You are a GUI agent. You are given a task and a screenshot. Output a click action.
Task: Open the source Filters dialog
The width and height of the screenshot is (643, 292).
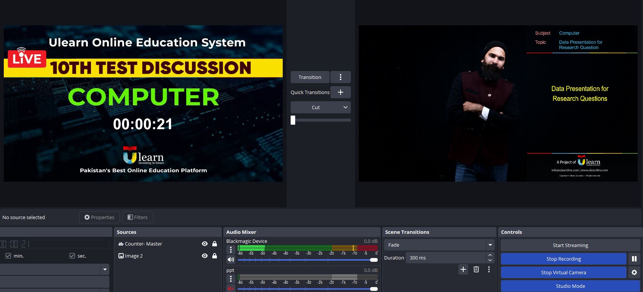[x=138, y=217]
